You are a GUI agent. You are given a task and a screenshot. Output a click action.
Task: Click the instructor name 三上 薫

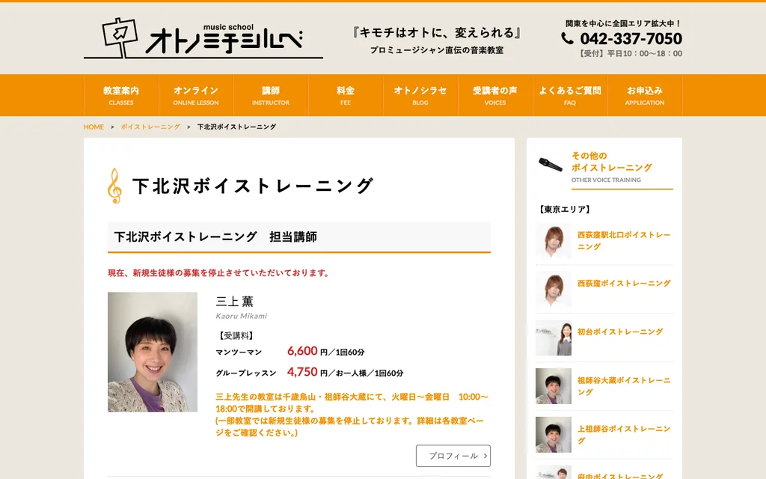(234, 301)
